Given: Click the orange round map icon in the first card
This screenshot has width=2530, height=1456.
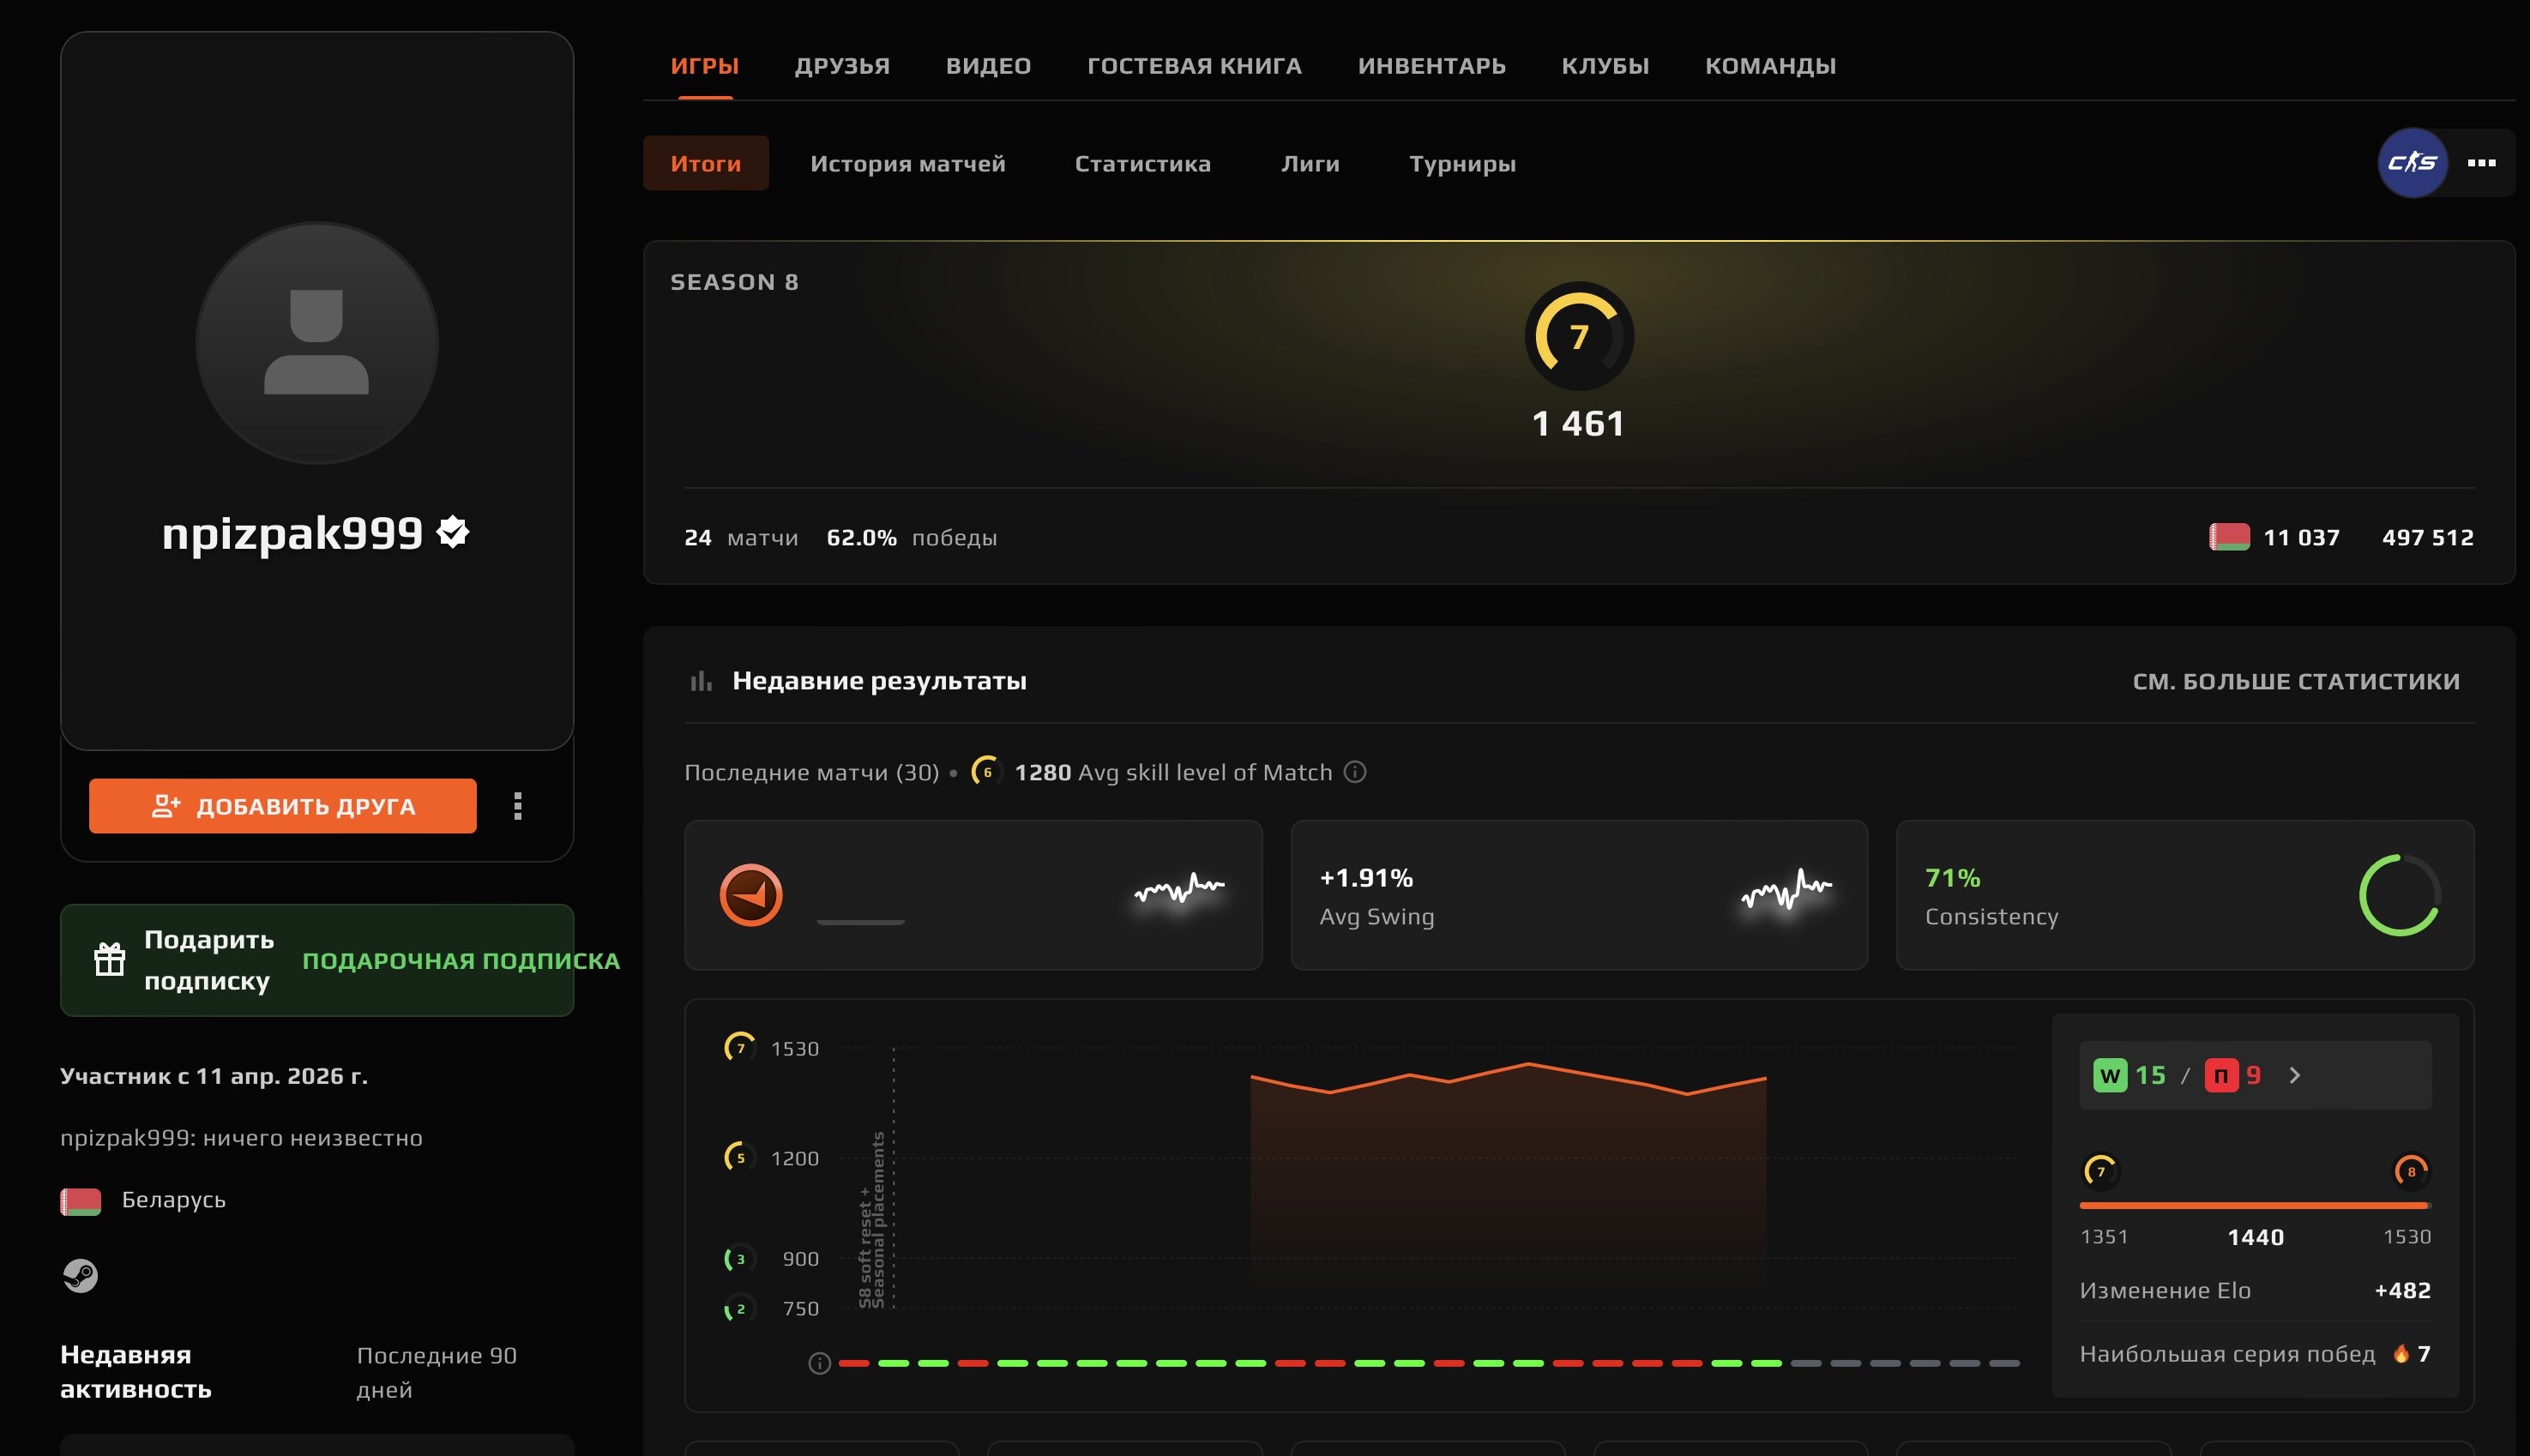Looking at the screenshot, I should pos(751,895).
